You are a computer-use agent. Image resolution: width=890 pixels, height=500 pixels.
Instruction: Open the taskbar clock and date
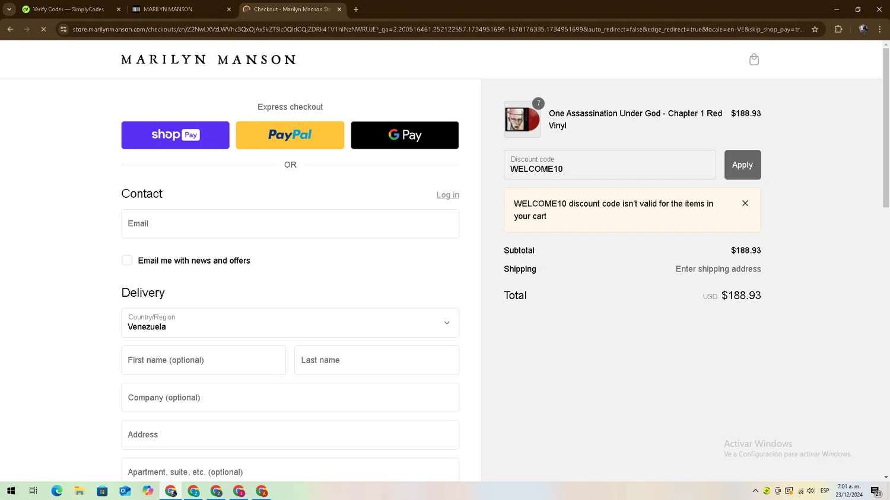click(849, 491)
